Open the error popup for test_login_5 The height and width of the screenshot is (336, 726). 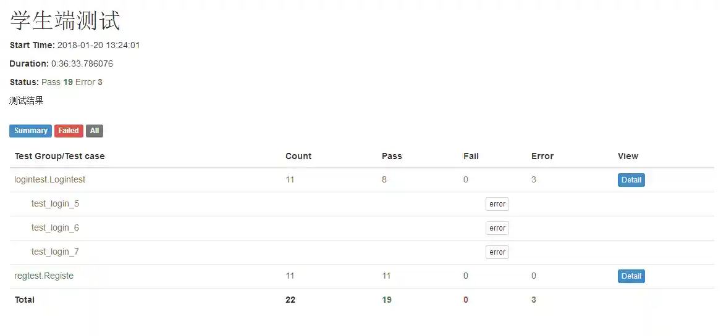pyautogui.click(x=497, y=204)
